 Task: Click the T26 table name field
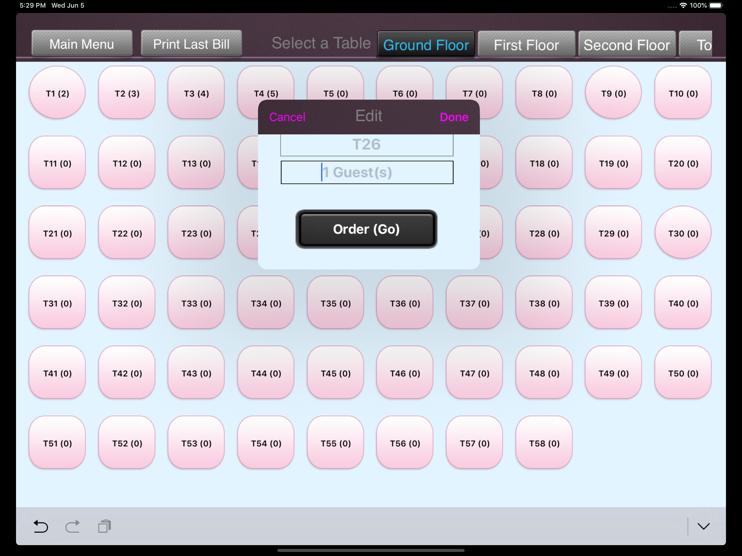coord(367,145)
